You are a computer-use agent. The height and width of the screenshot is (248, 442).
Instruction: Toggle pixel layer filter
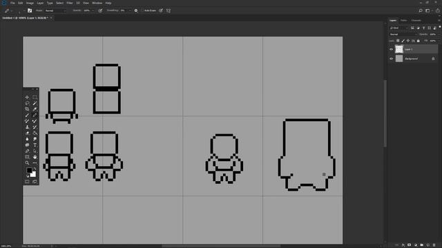click(x=412, y=28)
